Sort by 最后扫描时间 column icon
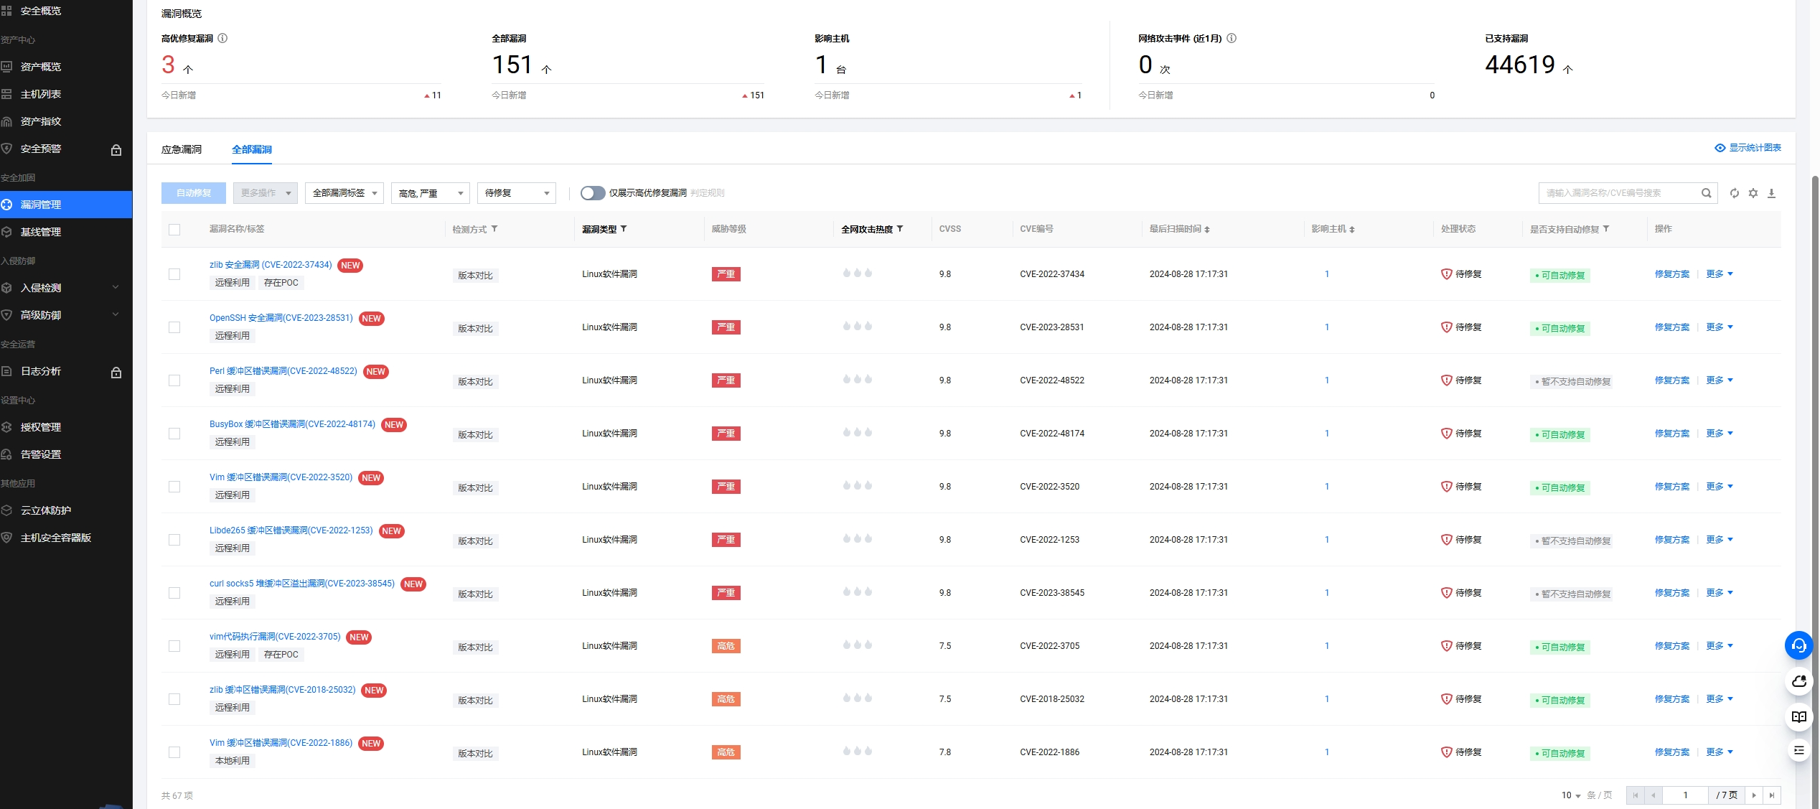The height and width of the screenshot is (809, 1820). (x=1207, y=230)
